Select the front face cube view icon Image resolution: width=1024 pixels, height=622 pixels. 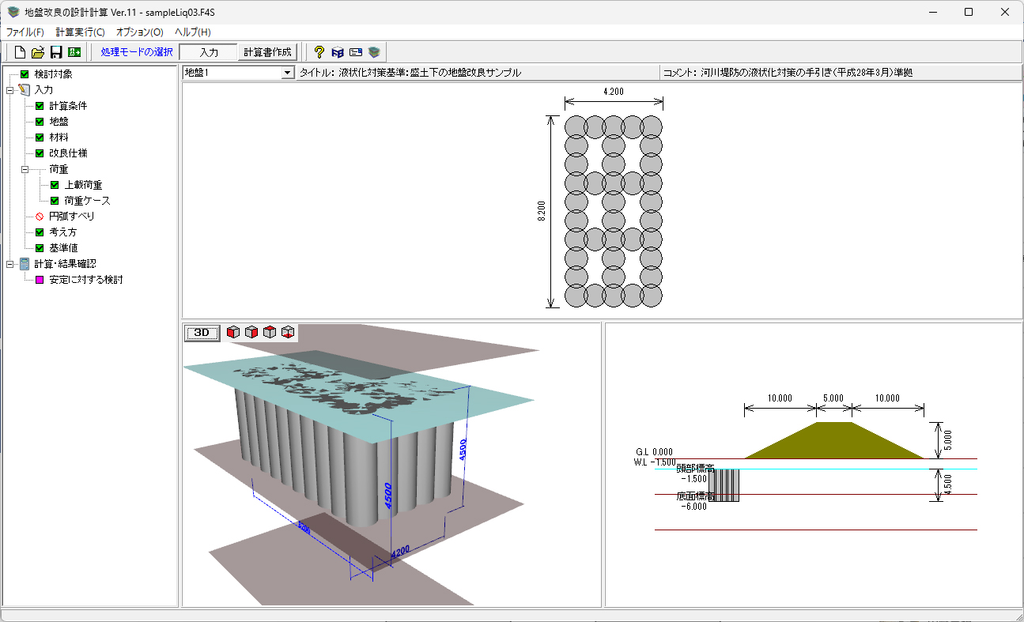pyautogui.click(x=233, y=332)
